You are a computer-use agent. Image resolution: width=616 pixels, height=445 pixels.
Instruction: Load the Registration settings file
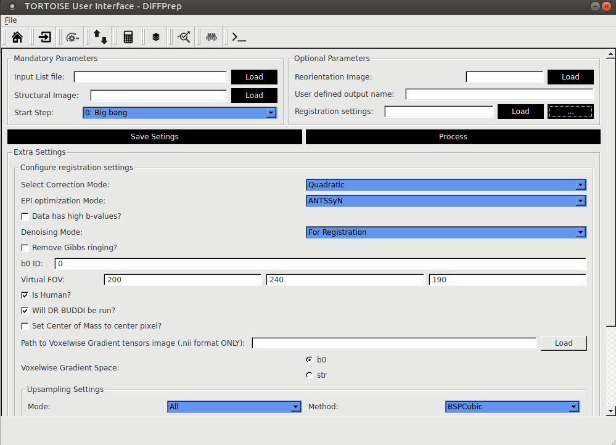[520, 112]
